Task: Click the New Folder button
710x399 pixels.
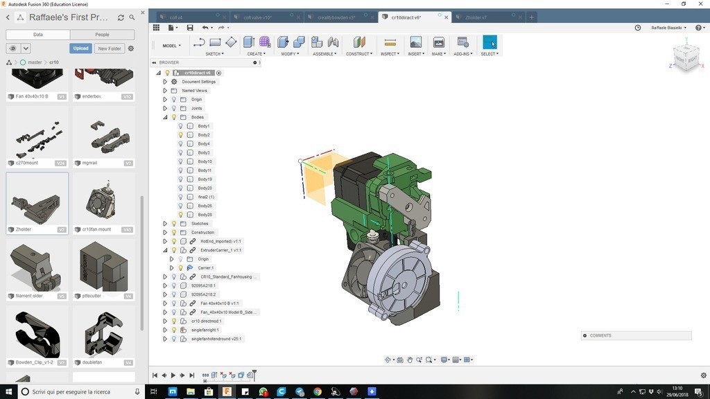Action: [x=109, y=48]
